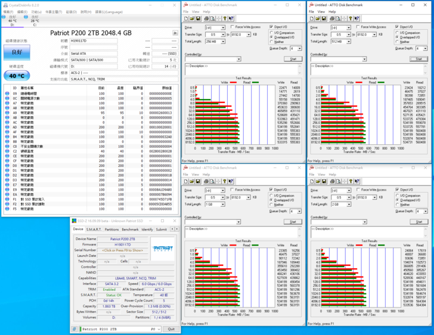Click next disk arrow in CrystalDiskInfo

[175, 33]
